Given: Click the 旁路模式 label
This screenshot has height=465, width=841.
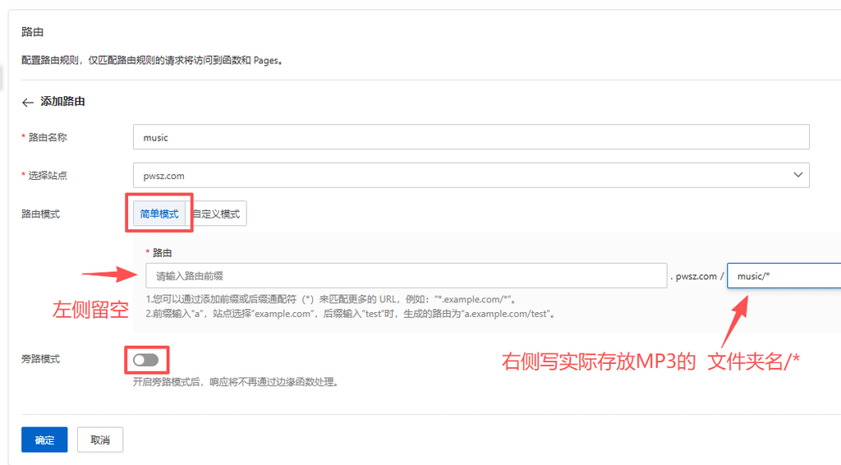Looking at the screenshot, I should [x=41, y=359].
